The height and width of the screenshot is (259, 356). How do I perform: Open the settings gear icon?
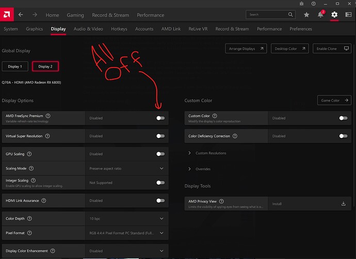(334, 15)
